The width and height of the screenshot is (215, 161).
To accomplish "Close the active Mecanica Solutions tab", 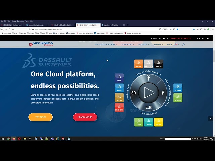I will (98, 25).
